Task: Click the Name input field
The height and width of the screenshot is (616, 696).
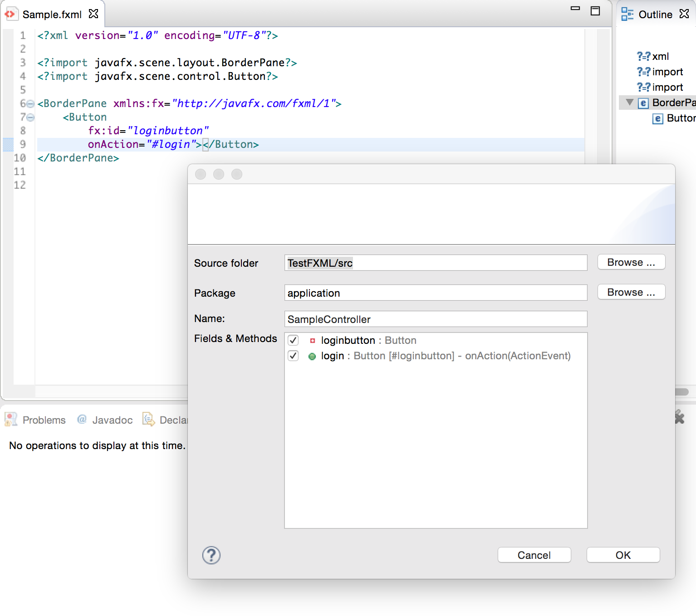Action: tap(436, 319)
